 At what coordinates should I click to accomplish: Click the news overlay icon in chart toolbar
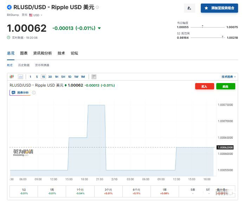[94, 77]
